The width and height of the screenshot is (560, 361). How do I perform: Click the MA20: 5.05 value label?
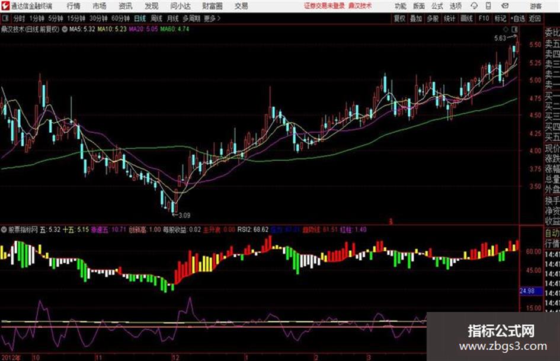click(143, 29)
